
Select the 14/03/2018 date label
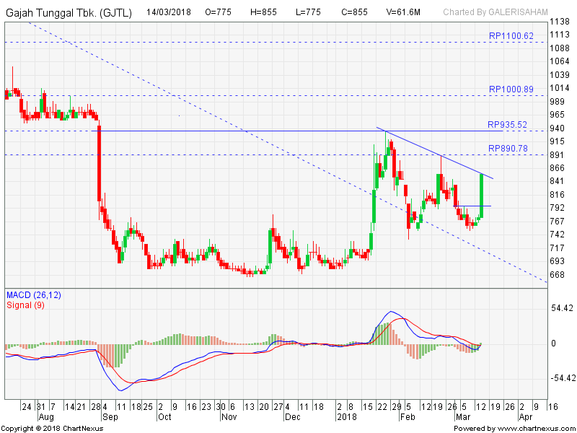coord(170,12)
